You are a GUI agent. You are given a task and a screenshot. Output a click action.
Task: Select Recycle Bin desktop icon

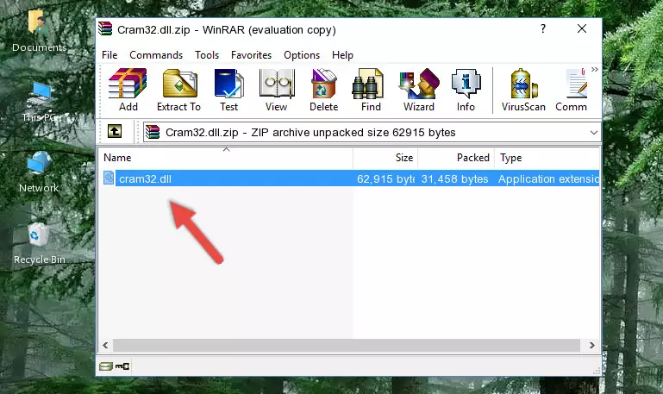[x=39, y=244]
